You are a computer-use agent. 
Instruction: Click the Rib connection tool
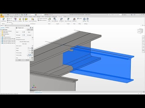point(23,20)
